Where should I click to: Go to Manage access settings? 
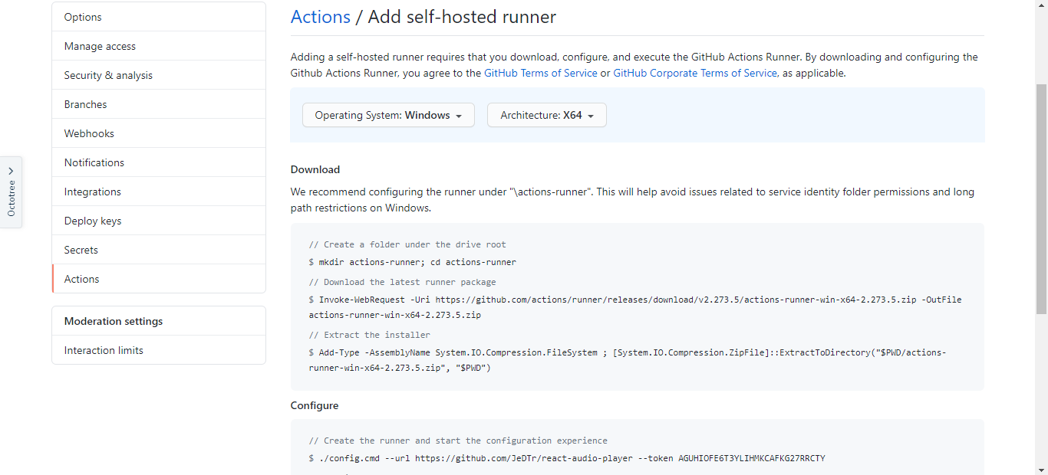100,46
